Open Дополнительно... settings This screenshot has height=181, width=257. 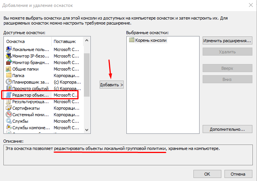tap(228, 129)
